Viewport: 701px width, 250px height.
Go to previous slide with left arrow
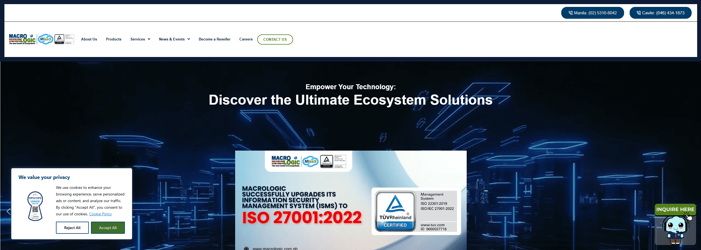(9, 211)
